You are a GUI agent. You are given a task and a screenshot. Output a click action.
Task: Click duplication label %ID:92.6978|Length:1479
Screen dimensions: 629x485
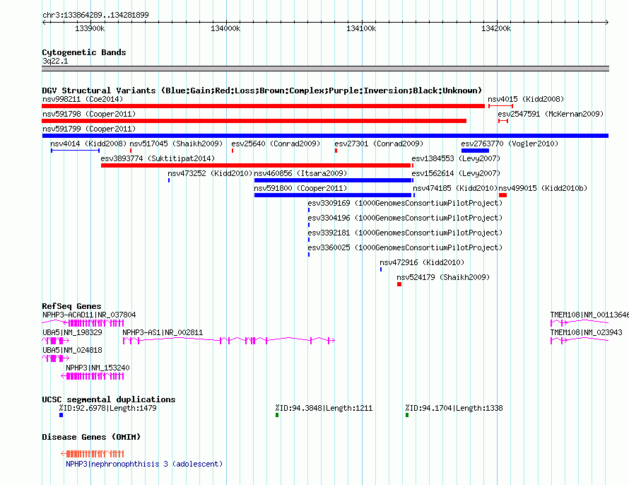107,408
